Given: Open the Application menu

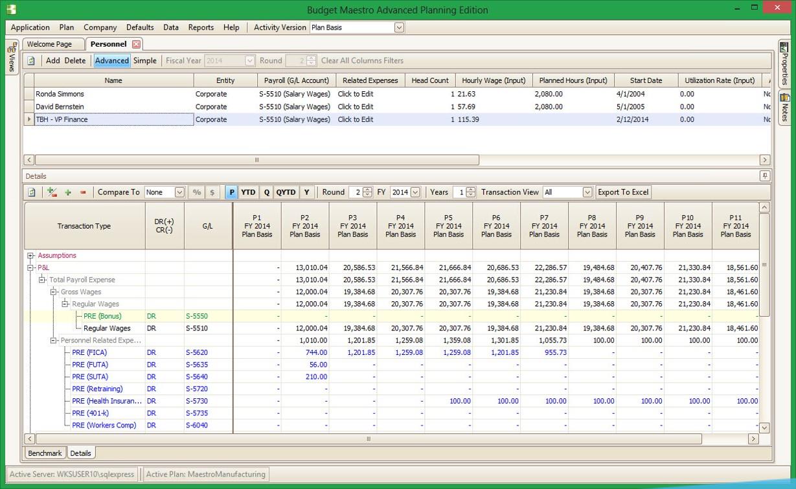Looking at the screenshot, I should (x=30, y=27).
